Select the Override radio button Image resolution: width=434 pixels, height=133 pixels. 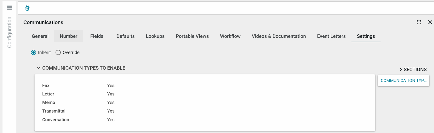(x=58, y=53)
